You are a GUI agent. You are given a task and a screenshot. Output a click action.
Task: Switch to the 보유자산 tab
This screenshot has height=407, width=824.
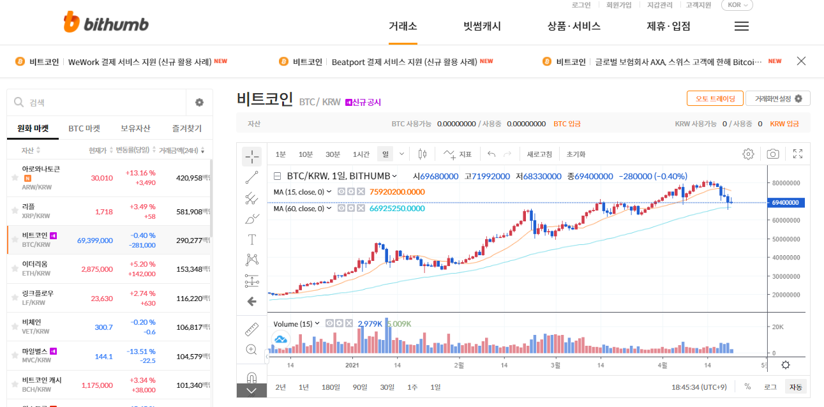point(135,128)
